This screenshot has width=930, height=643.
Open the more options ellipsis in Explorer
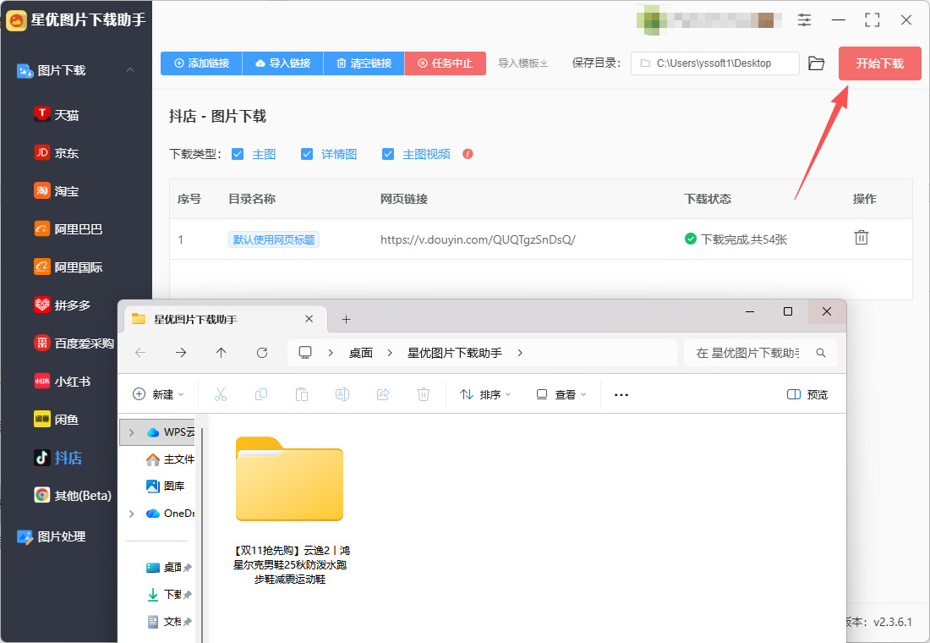[x=621, y=394]
